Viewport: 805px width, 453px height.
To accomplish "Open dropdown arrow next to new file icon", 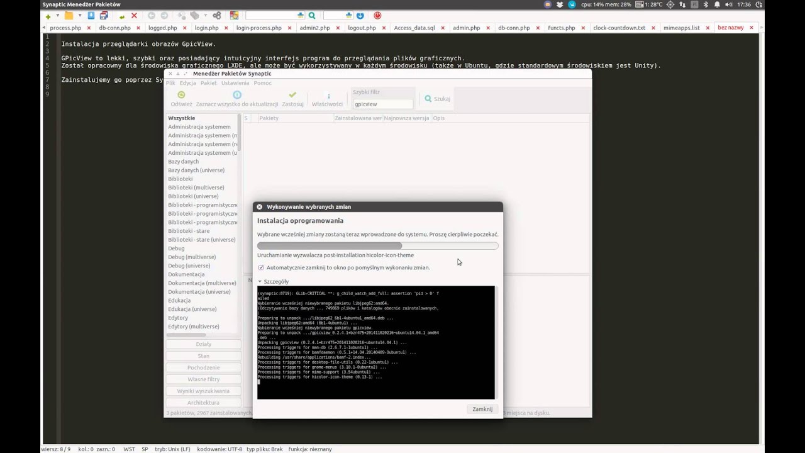I will pyautogui.click(x=57, y=15).
